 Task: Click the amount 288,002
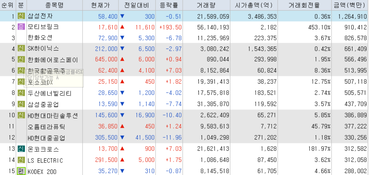pyautogui.click(x=356, y=171)
